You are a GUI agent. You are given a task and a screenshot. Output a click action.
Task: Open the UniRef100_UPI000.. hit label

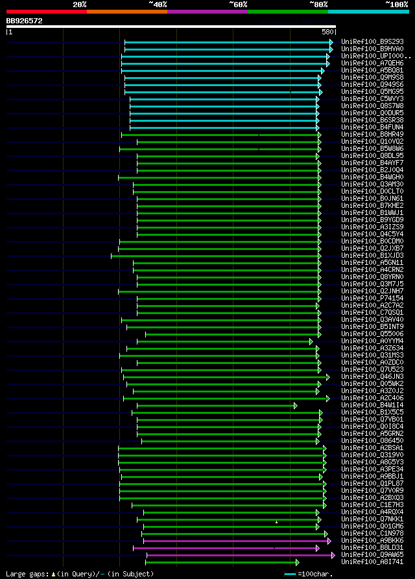pos(376,56)
